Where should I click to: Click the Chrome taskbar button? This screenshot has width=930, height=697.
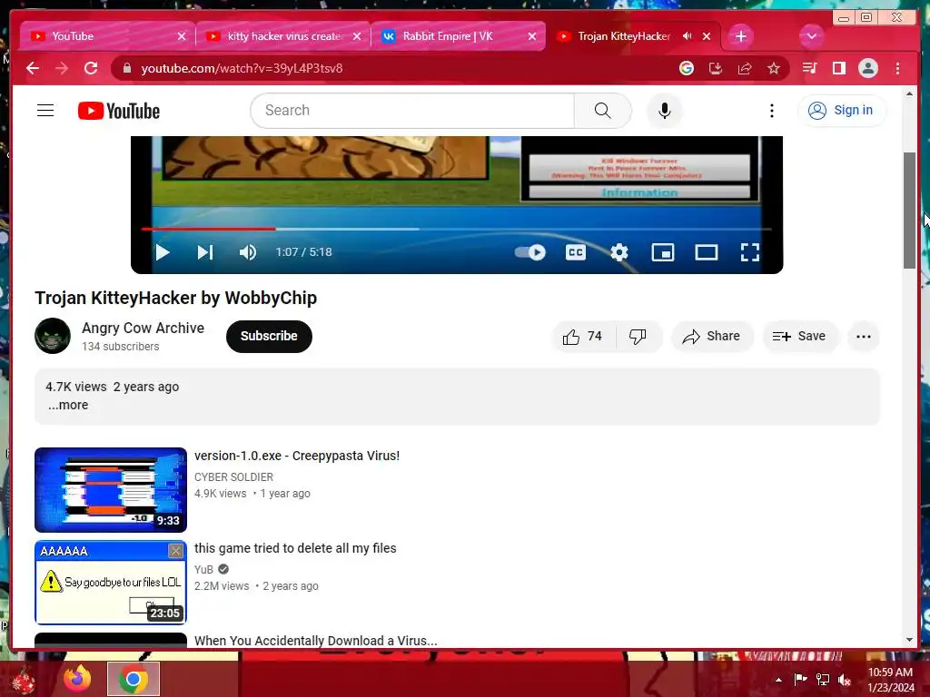click(134, 679)
